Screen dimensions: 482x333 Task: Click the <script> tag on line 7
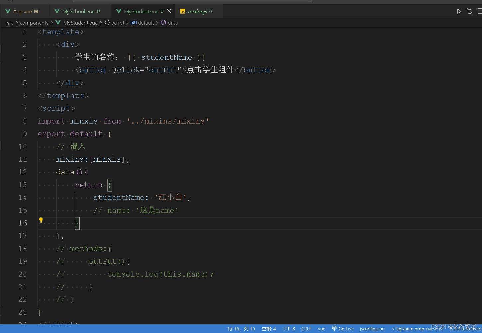(x=56, y=108)
